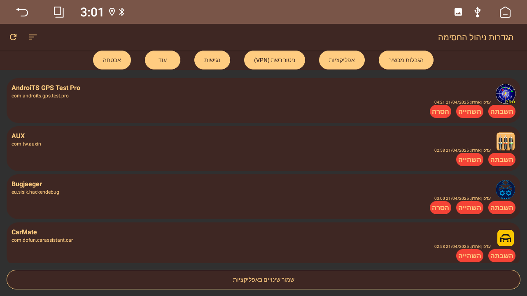Open the sort/filter options icon
527x296 pixels.
pos(33,37)
